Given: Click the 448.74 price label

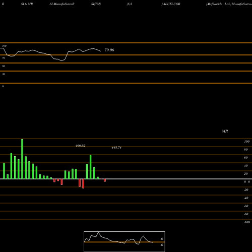Looking at the screenshot, I should click(116, 148).
